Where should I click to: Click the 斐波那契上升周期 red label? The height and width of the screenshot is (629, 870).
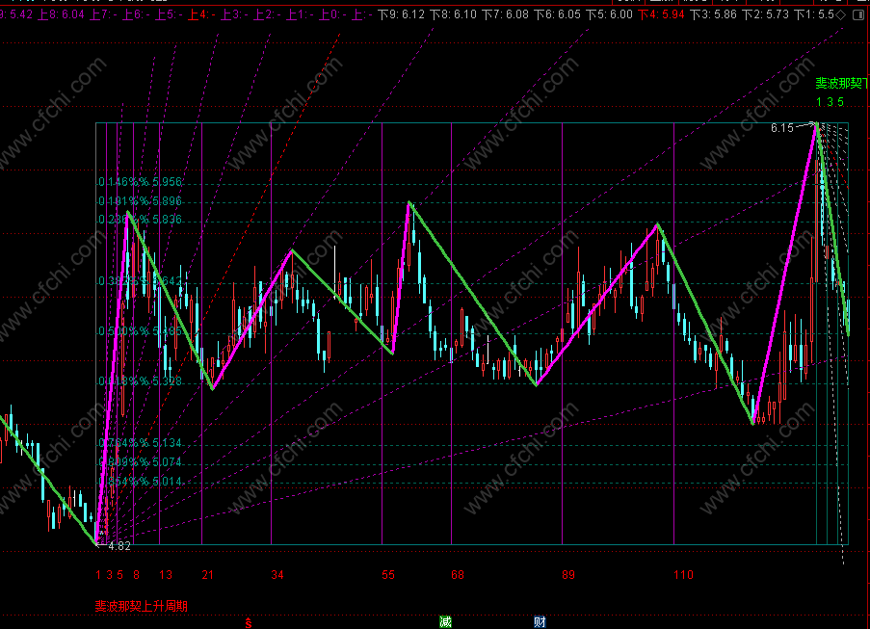click(141, 606)
